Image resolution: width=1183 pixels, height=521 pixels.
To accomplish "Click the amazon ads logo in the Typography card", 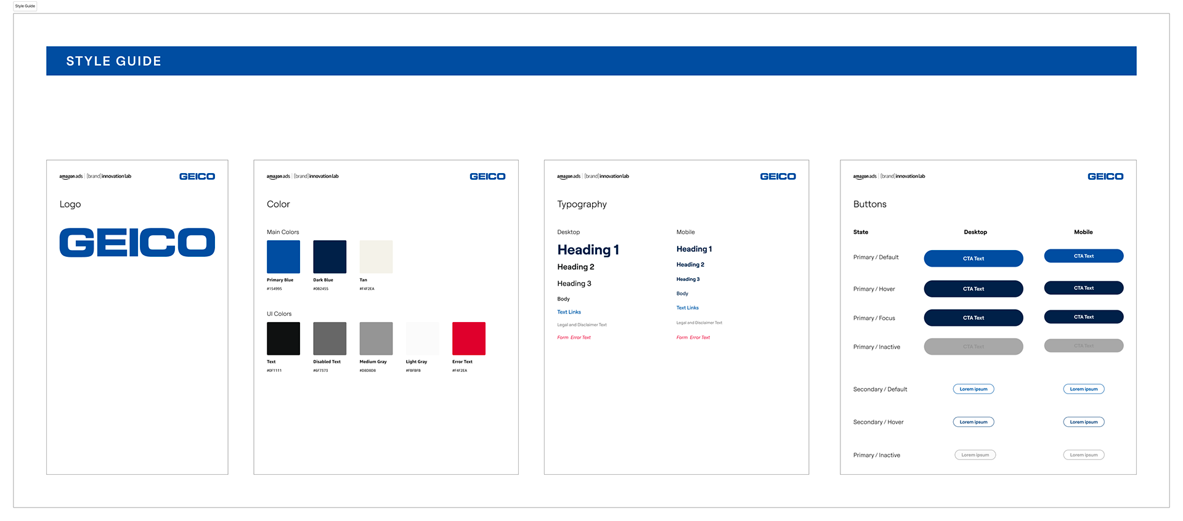I will click(569, 177).
